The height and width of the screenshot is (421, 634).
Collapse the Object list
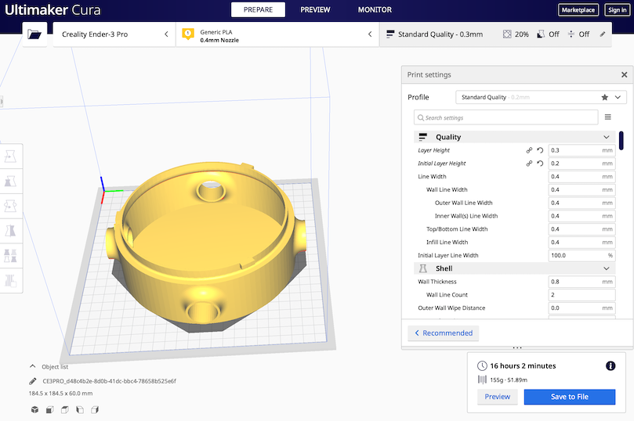point(32,366)
